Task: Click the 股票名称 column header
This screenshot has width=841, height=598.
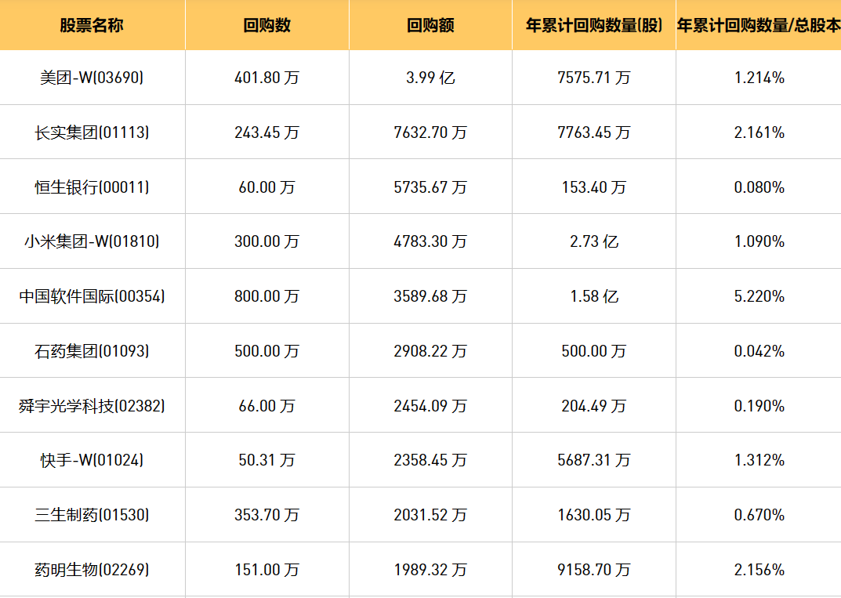Action: coord(92,25)
